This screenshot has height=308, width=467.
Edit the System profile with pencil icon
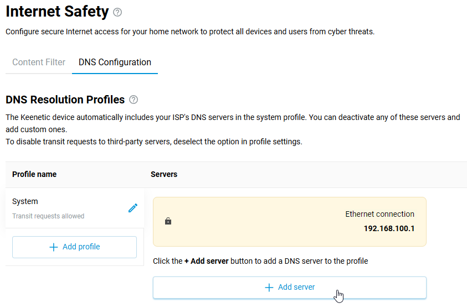tap(133, 208)
